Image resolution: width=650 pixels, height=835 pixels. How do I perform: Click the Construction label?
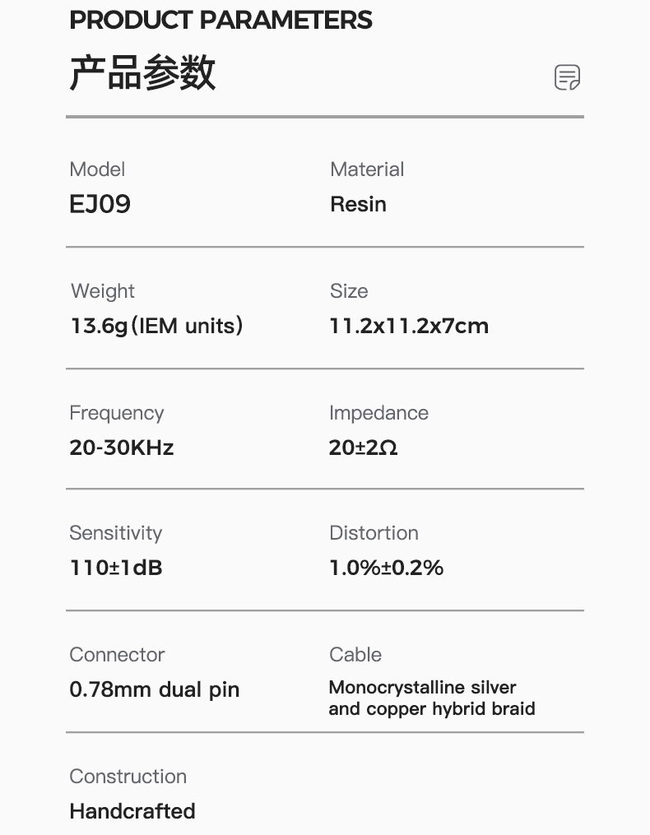click(128, 777)
